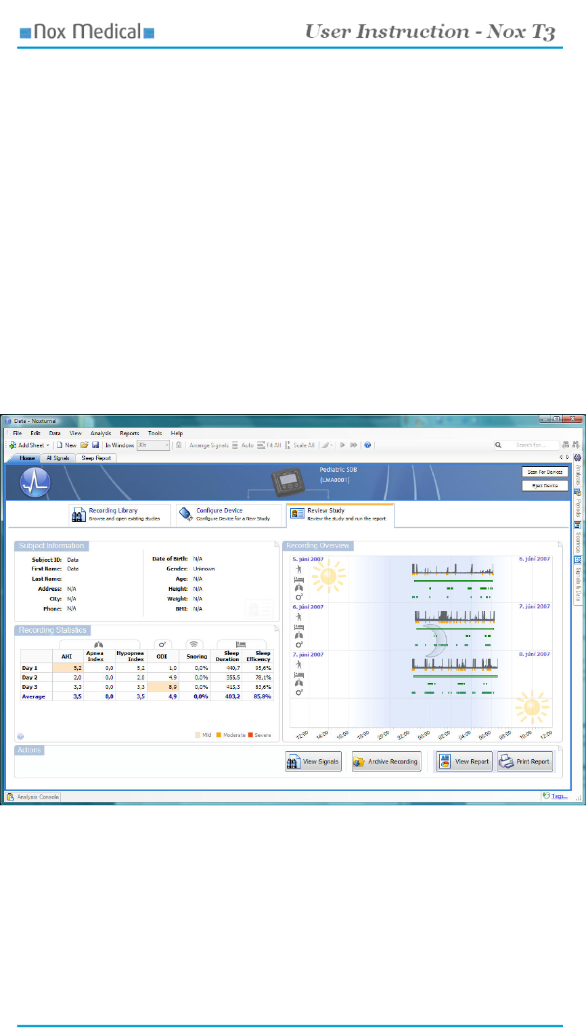The height and width of the screenshot is (1028, 586).
Task: Select the Review Study section
Action: (x=340, y=515)
